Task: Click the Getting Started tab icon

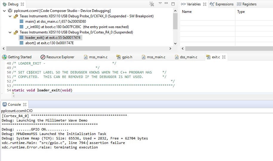Action: click(4, 57)
